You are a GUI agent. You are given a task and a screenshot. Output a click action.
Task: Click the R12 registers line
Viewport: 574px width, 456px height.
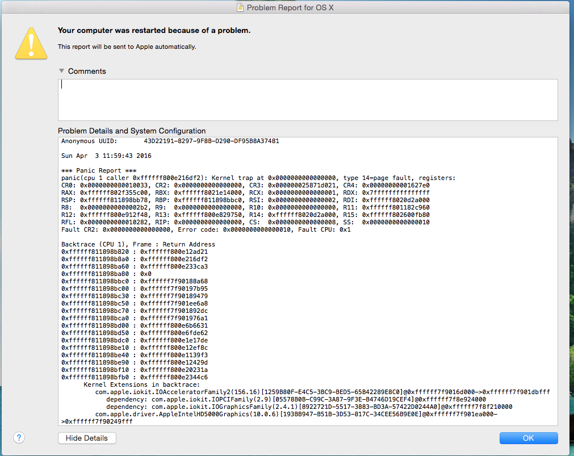click(x=245, y=215)
